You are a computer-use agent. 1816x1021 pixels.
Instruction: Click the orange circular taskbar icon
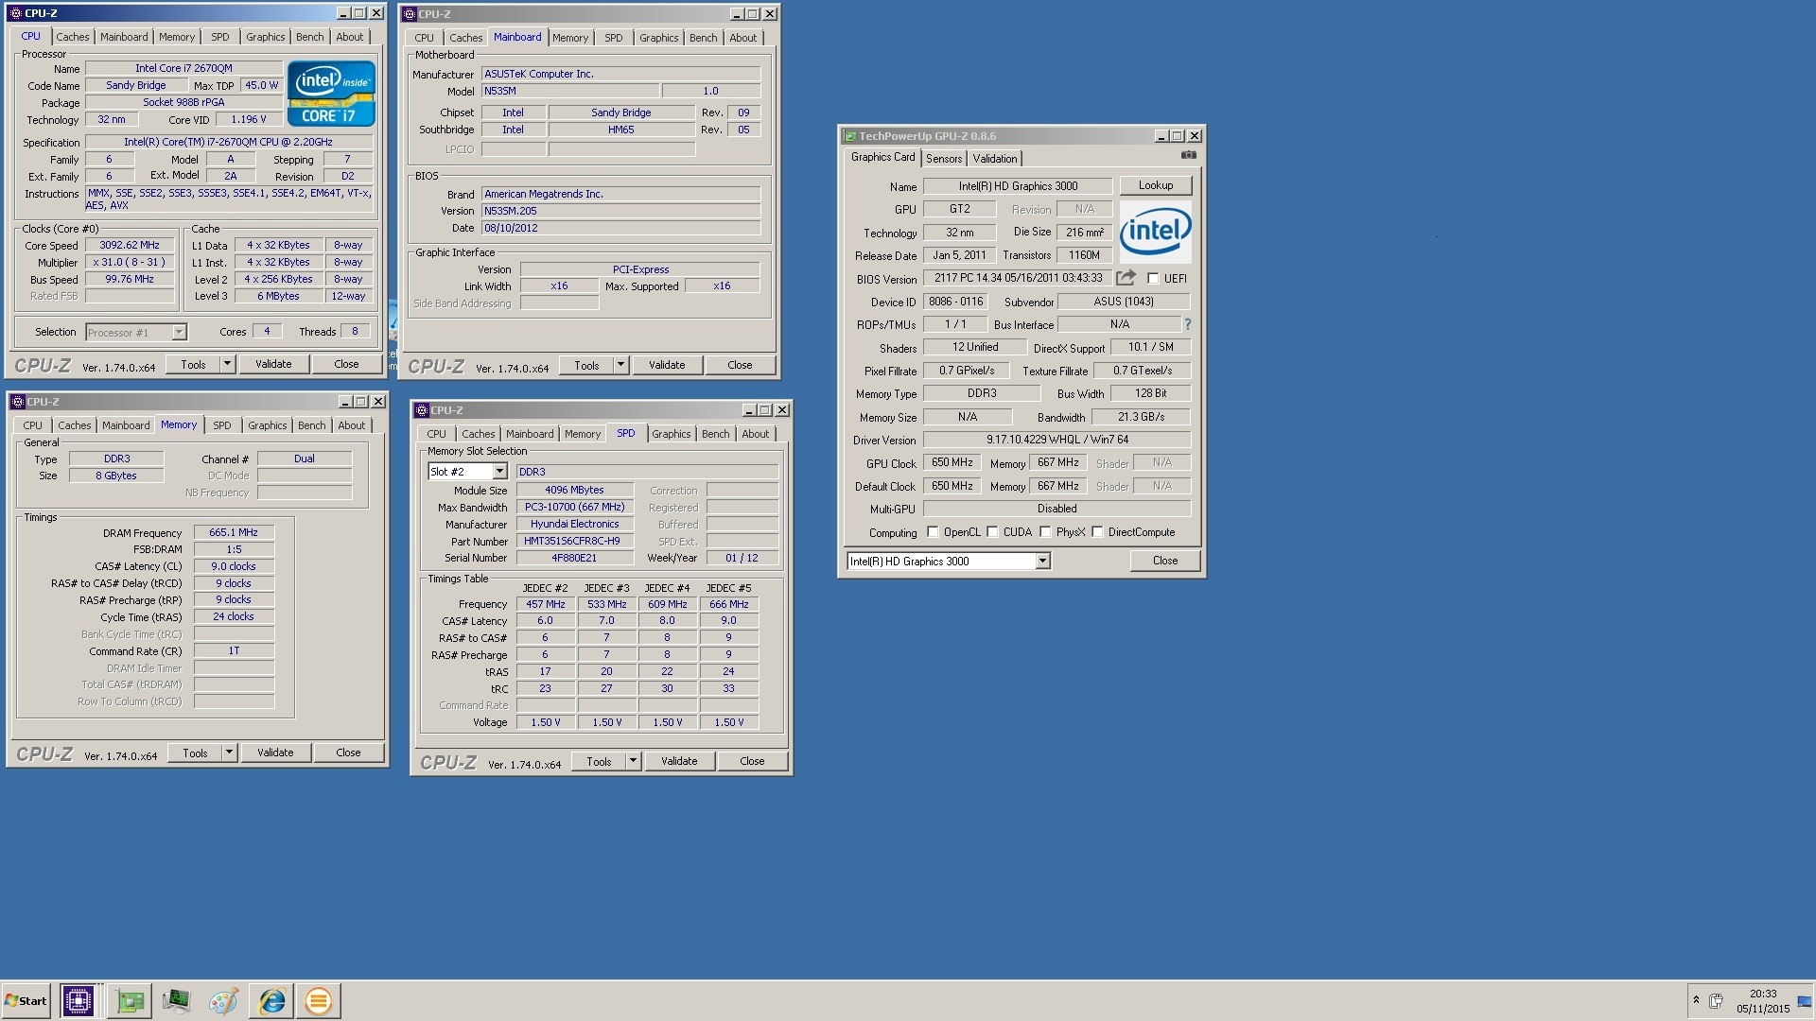click(x=319, y=1000)
